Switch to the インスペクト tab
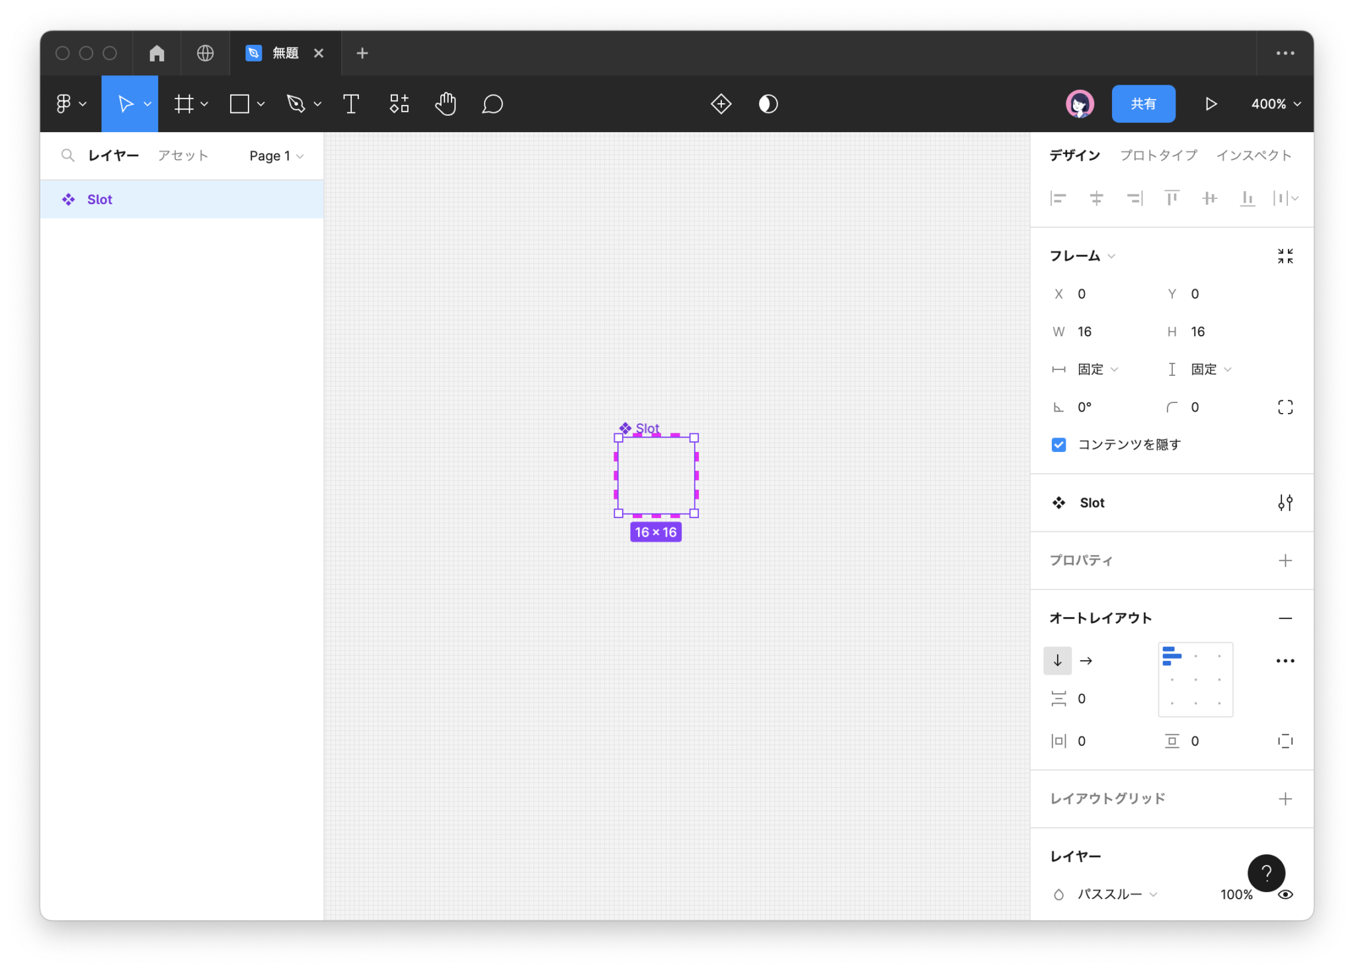 click(x=1254, y=155)
